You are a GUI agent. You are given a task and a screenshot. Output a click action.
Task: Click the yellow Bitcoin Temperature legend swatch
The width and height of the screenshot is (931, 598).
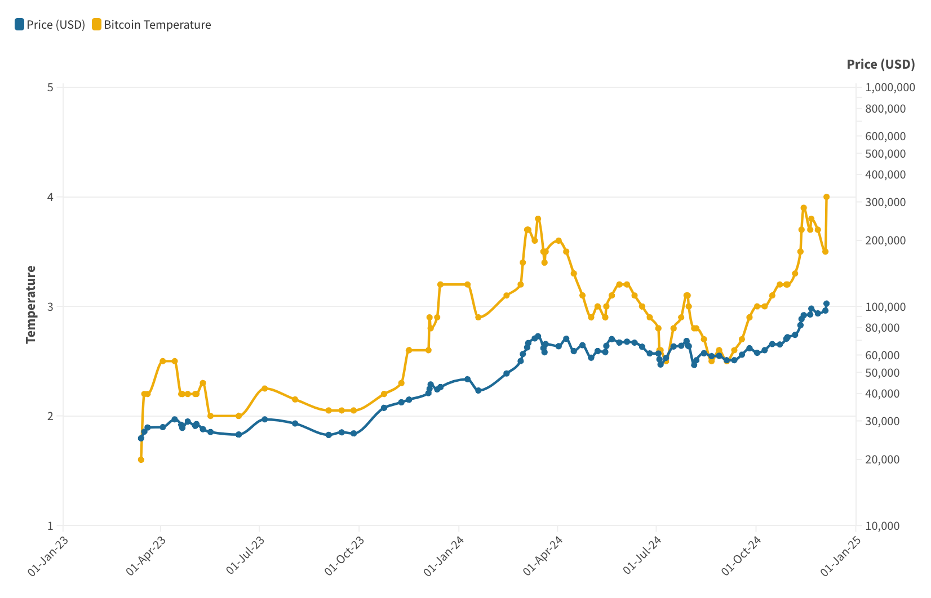click(x=97, y=25)
